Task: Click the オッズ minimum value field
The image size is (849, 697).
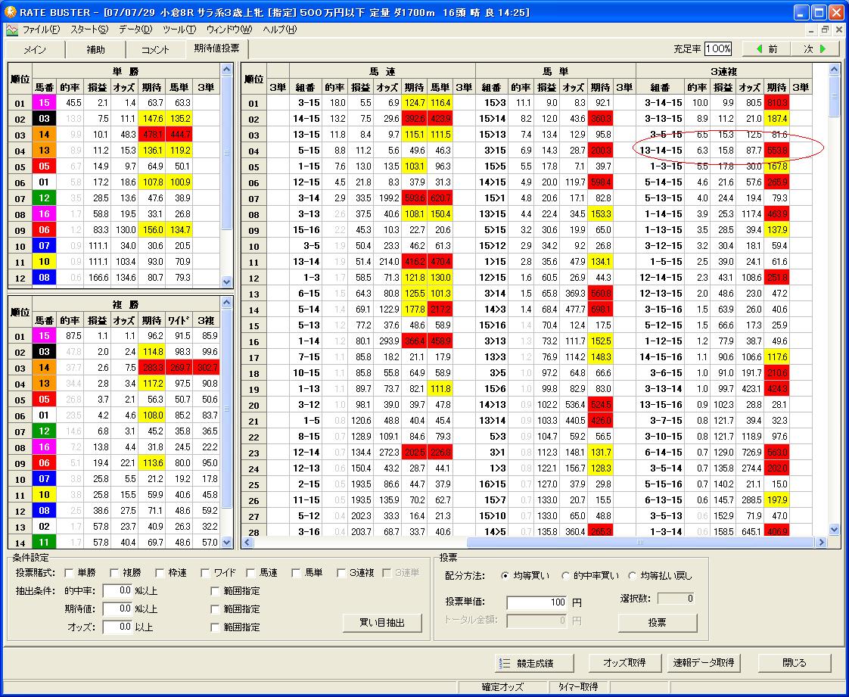Action: [117, 627]
